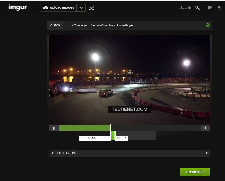Click the Create GIF button

(194, 172)
